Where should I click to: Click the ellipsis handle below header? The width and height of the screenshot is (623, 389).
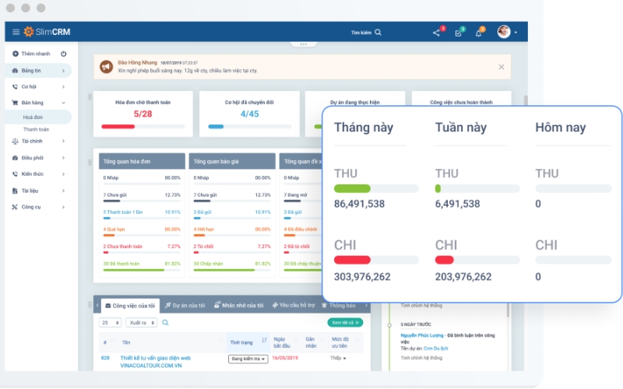304,44
